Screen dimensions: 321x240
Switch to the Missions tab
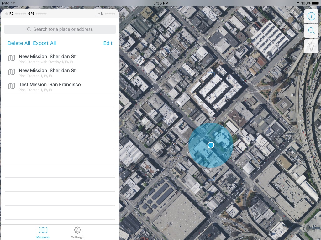coord(43,232)
